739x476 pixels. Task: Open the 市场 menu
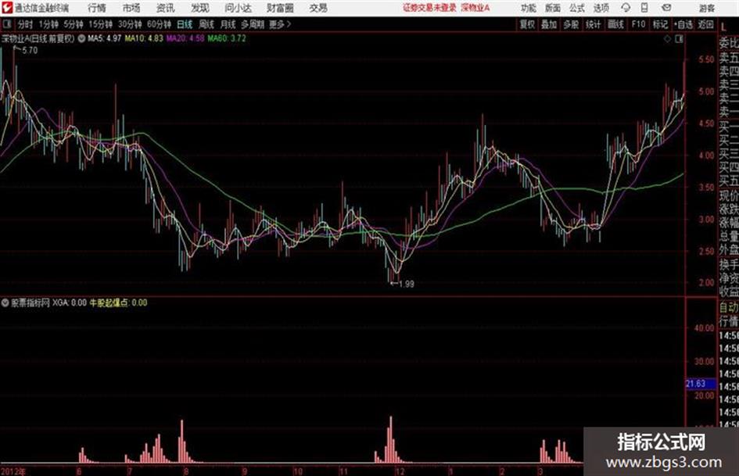tap(131, 8)
